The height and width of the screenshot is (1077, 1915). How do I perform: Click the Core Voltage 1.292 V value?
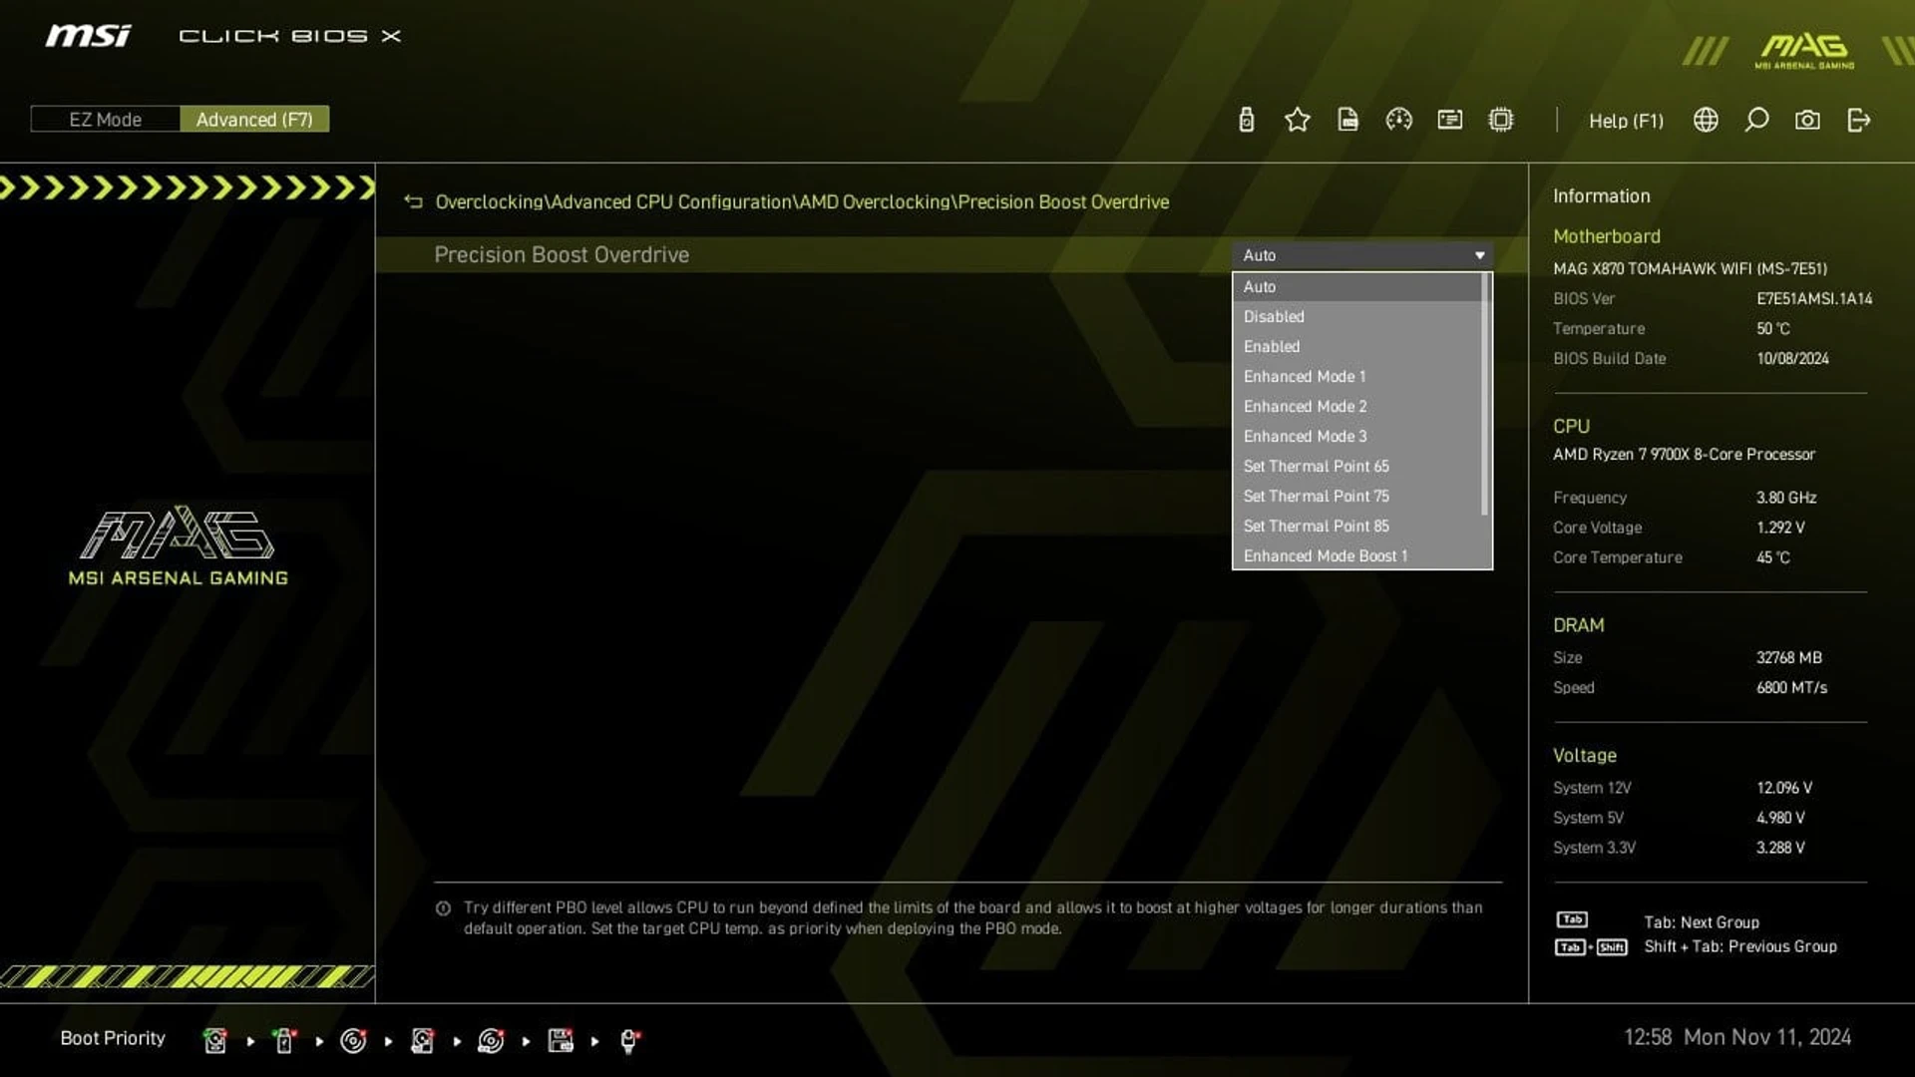click(1780, 528)
